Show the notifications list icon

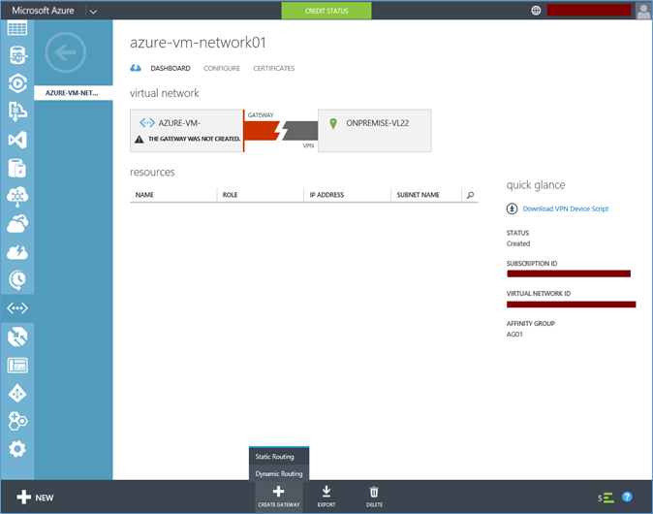606,498
